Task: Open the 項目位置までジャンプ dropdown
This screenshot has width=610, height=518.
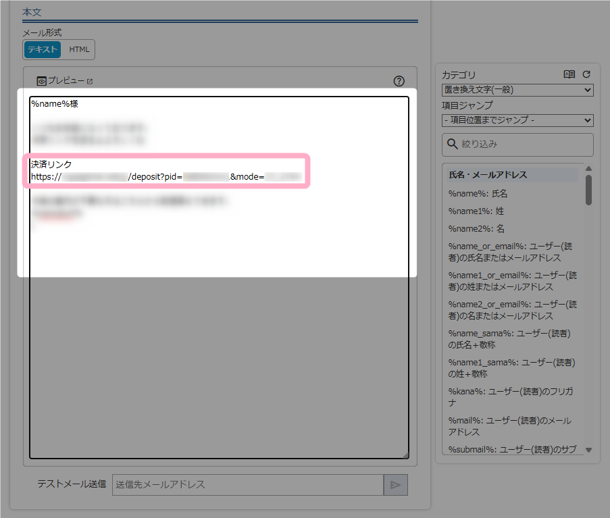Action: (517, 120)
